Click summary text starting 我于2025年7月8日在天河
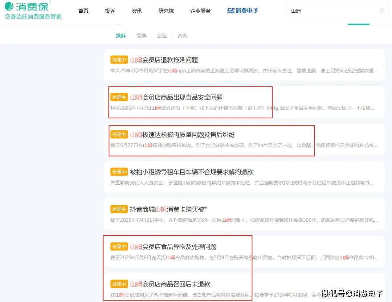The height and width of the screenshot is (302, 392). tap(244, 257)
